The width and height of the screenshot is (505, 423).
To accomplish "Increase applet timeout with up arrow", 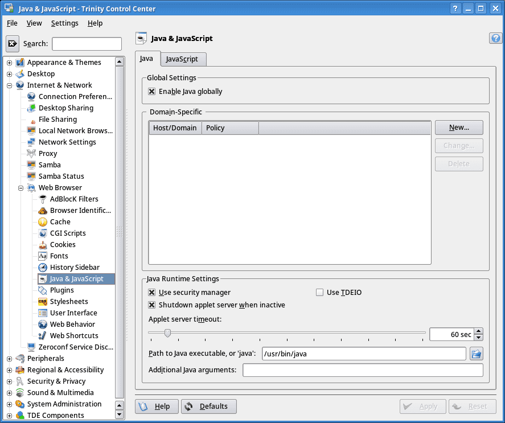I will click(479, 331).
